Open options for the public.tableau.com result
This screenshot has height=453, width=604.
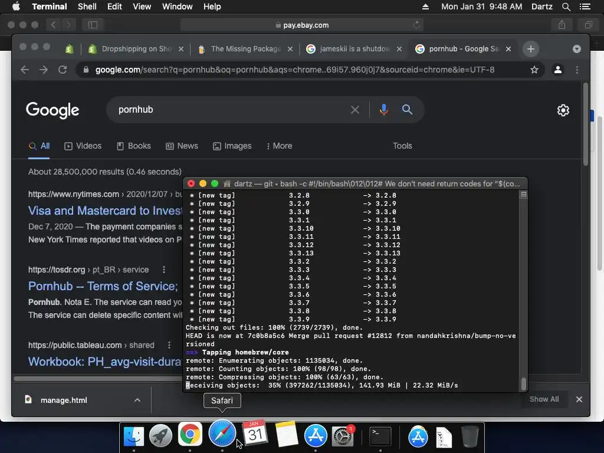169,345
